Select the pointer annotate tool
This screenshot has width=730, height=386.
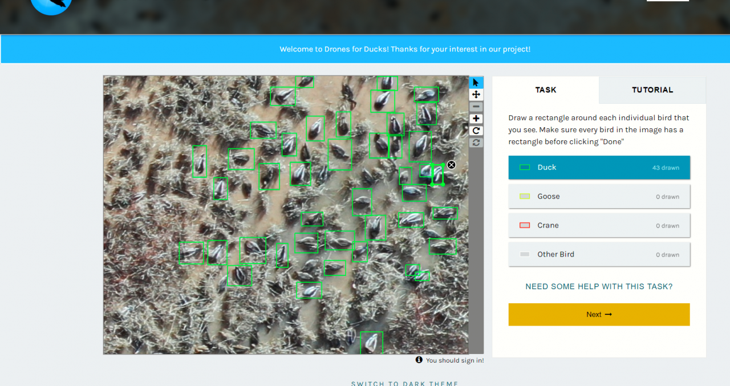[x=476, y=83]
